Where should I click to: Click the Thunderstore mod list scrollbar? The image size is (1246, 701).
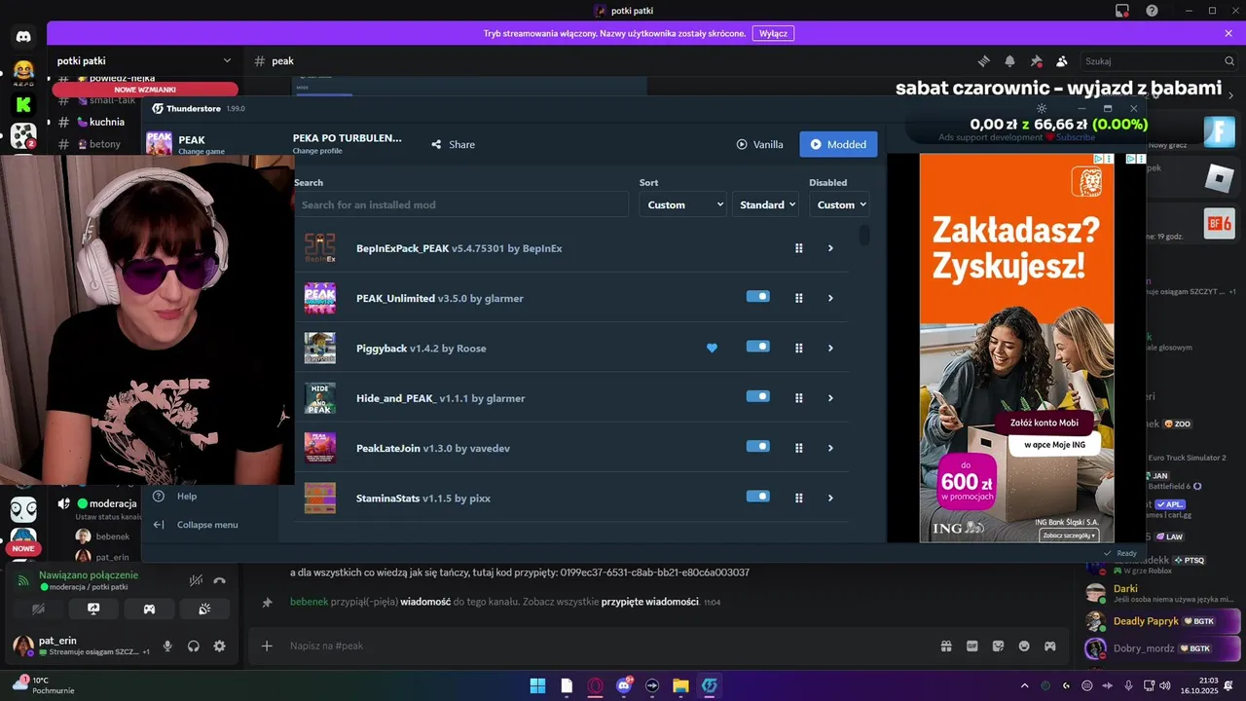tap(864, 235)
